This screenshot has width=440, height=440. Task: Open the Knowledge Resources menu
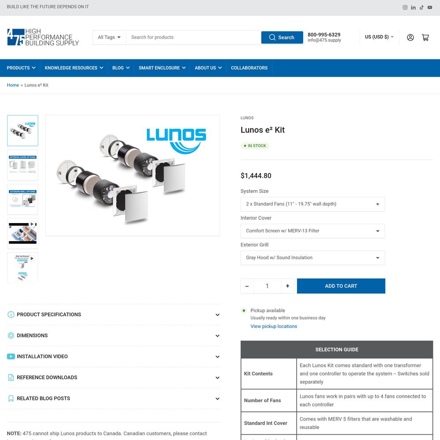click(x=74, y=68)
